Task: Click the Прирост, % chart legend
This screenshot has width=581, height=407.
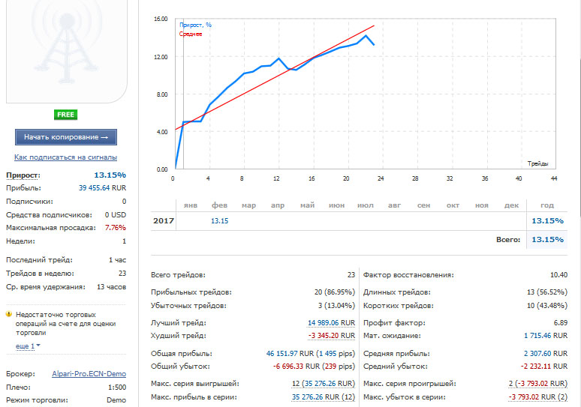Action: (195, 25)
